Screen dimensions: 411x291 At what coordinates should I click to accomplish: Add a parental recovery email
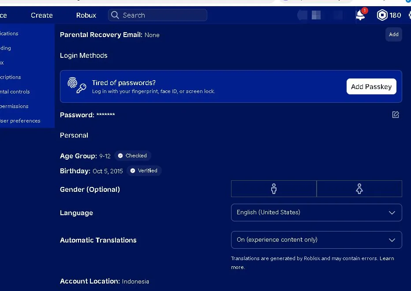click(x=393, y=34)
